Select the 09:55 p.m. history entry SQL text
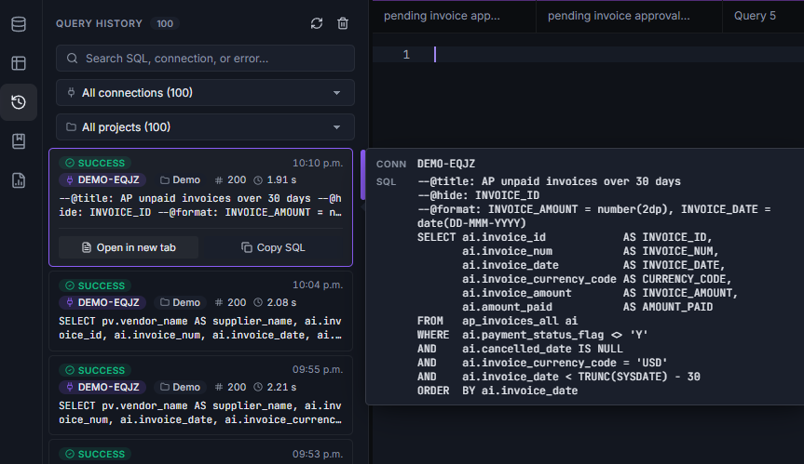804x464 pixels. tap(200, 412)
